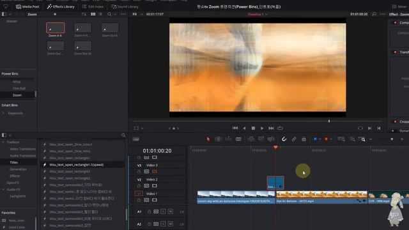The width and height of the screenshot is (409, 230).
Task: Toggle timeline Snapping magnet
Action: click(x=284, y=139)
